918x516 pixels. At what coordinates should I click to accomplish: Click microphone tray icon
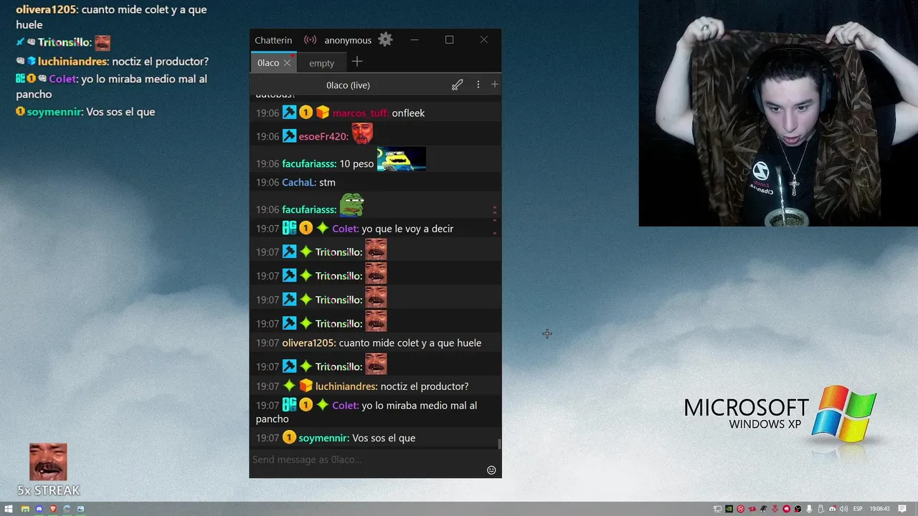(x=809, y=509)
